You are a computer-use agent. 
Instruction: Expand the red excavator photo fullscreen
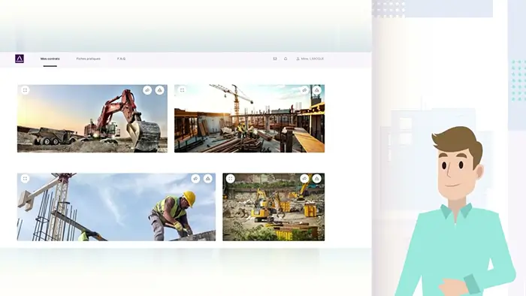point(25,90)
